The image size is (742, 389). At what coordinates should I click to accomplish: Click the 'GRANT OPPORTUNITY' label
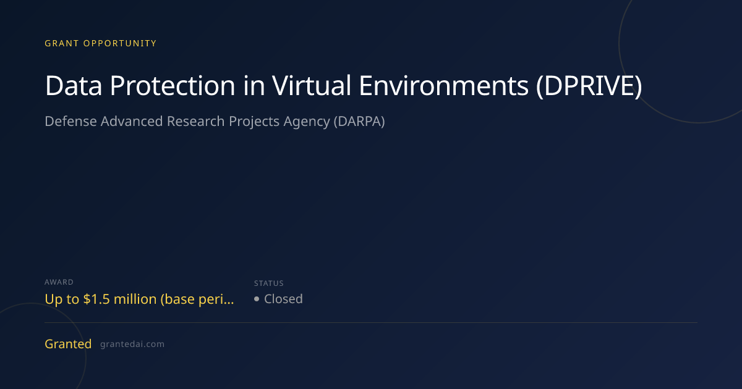tap(101, 43)
